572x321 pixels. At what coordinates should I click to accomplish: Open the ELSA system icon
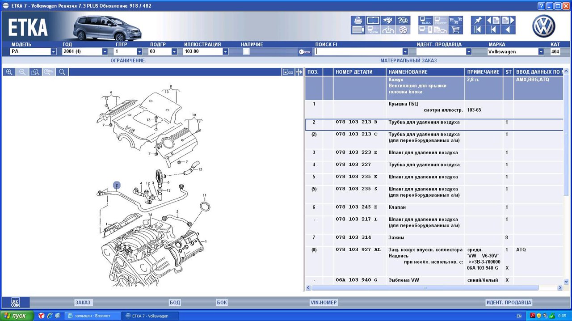[x=425, y=21]
